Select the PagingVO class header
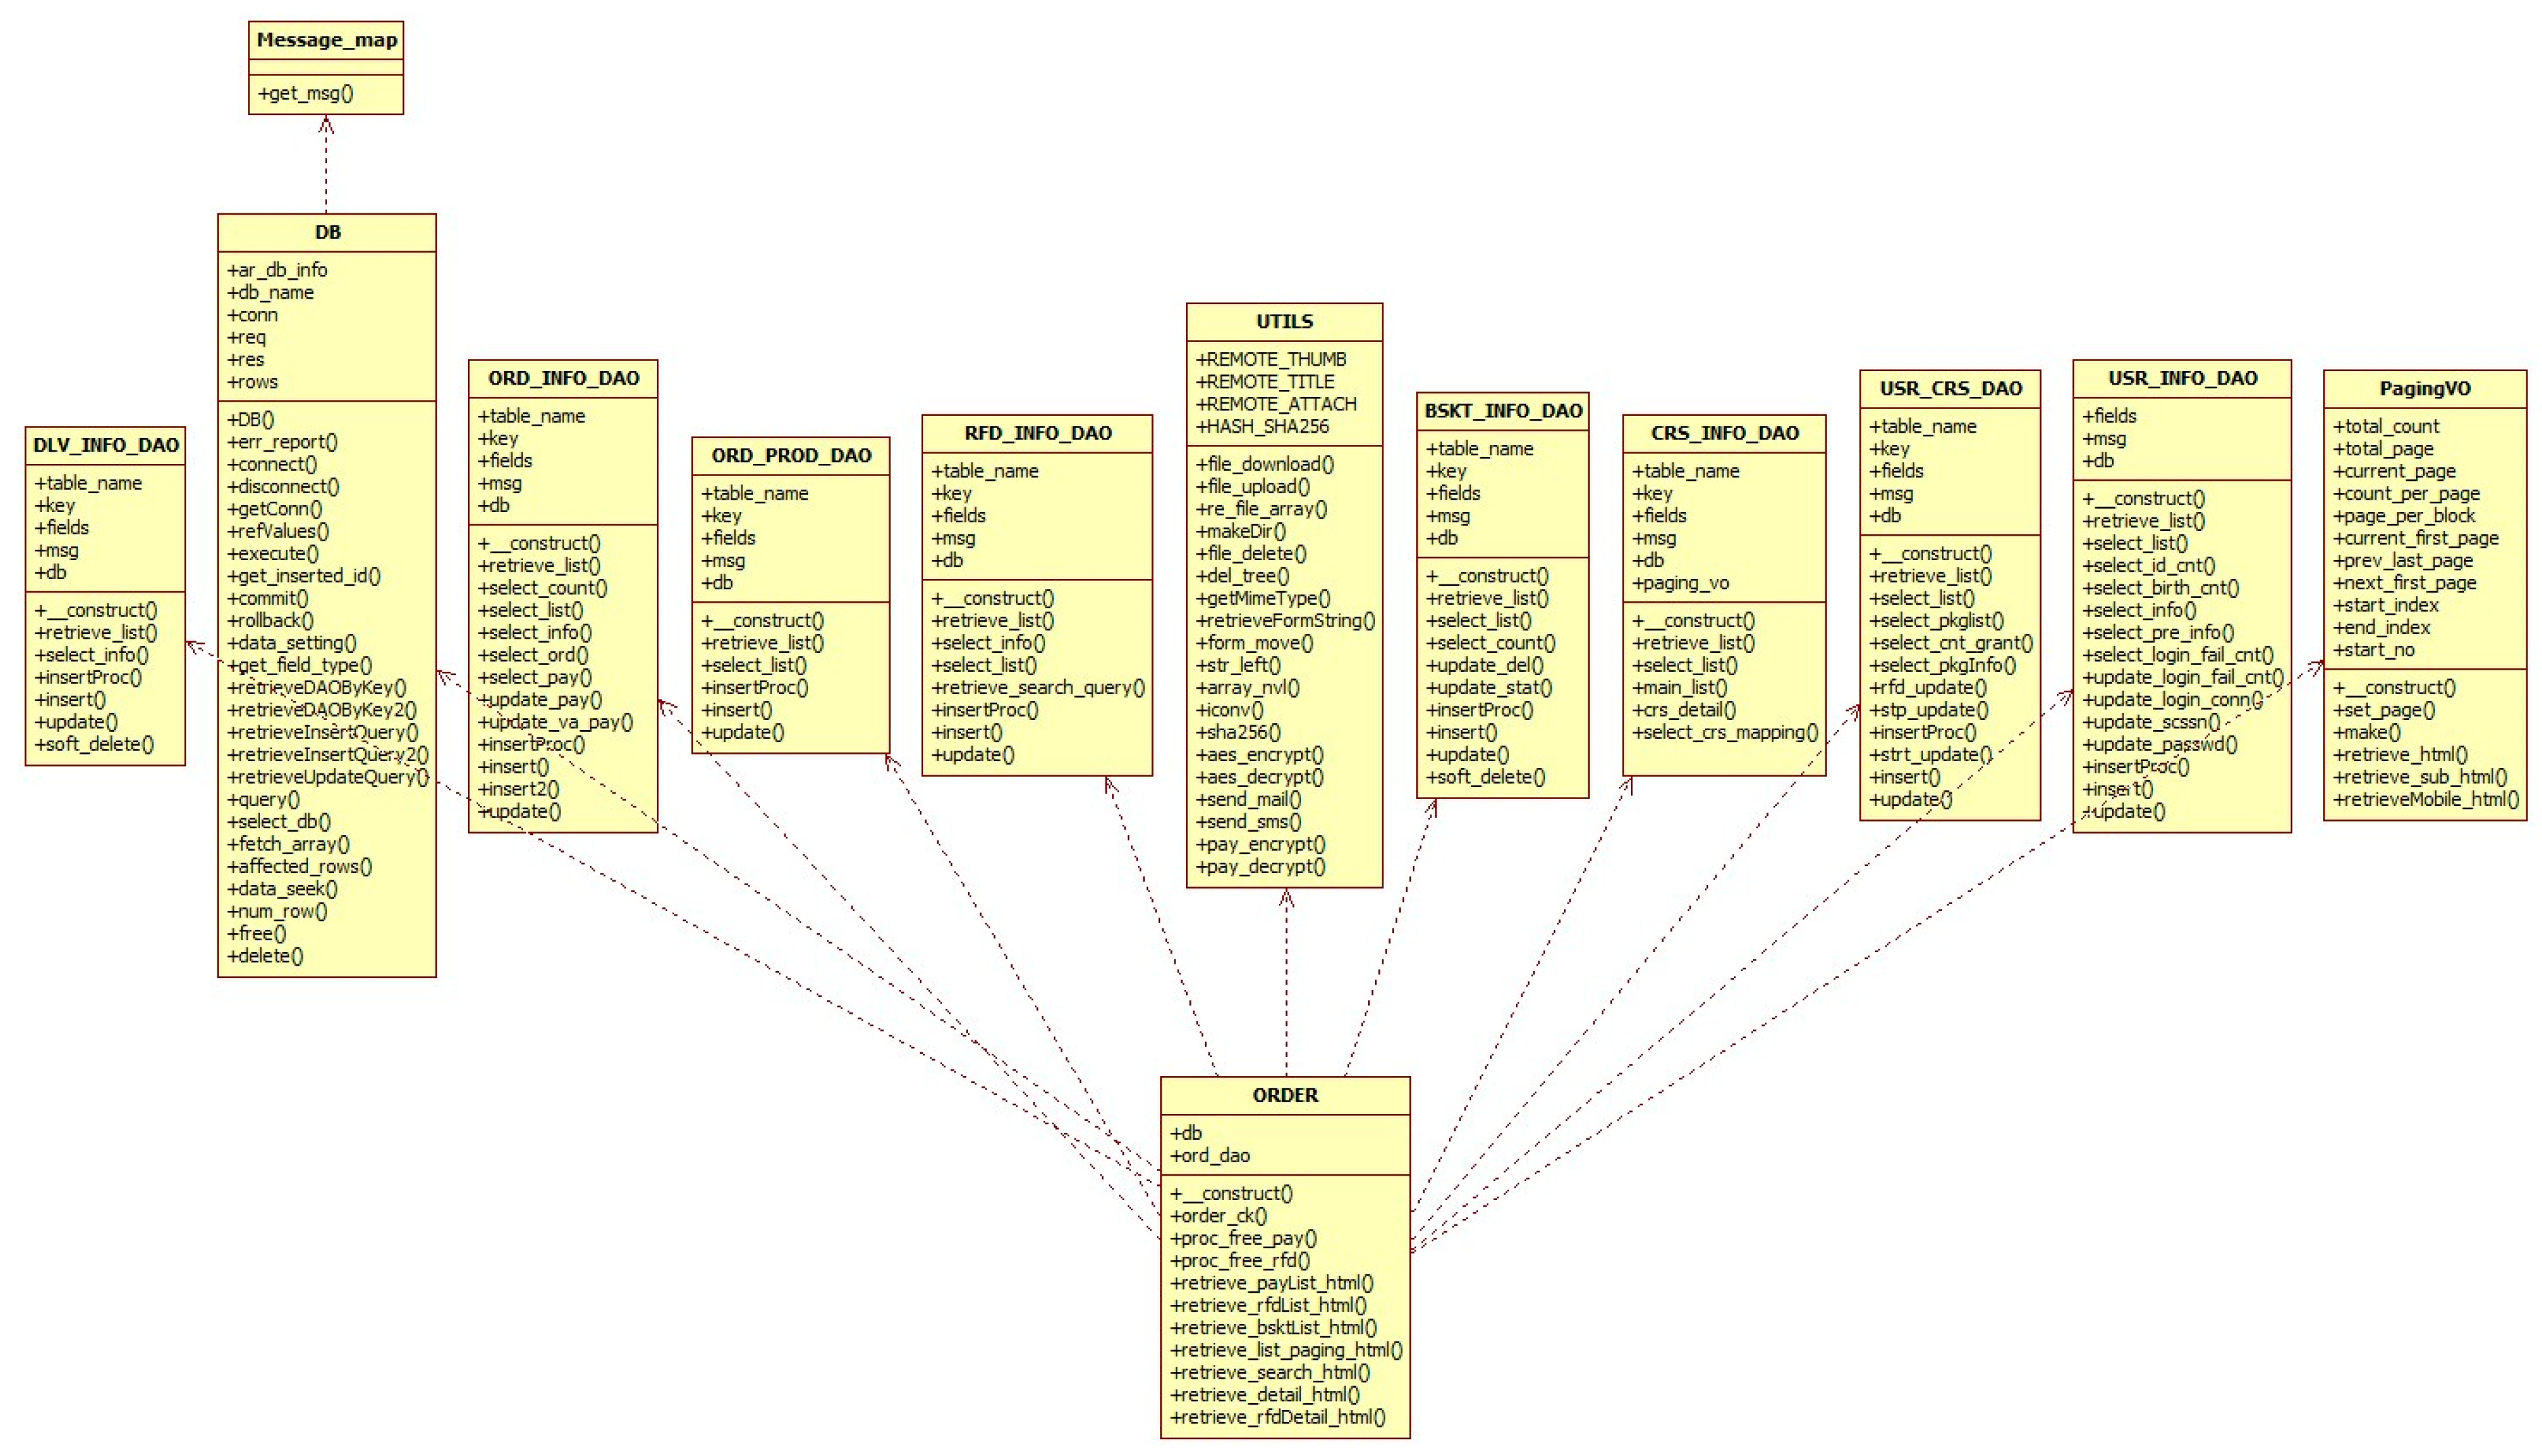The image size is (2542, 1456). tap(2424, 388)
